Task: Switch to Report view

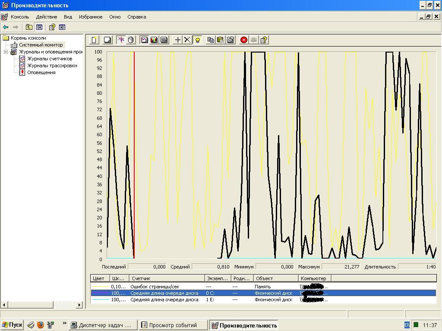Action: 164,40
